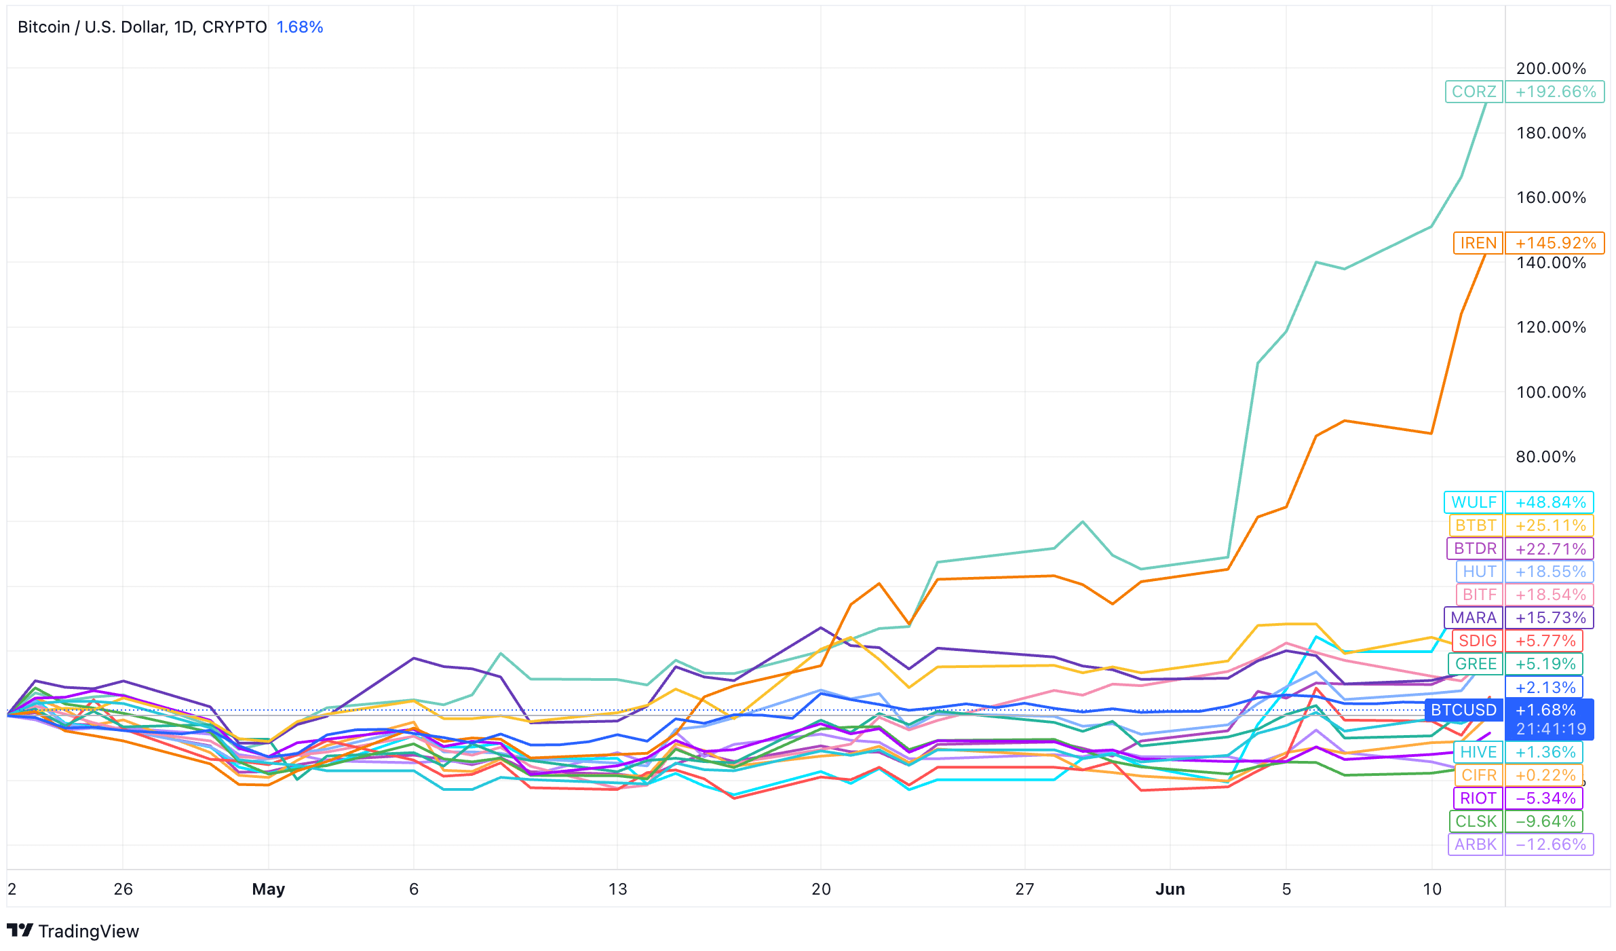Select the WULF series label
Image resolution: width=1616 pixels, height=951 pixels.
point(1474,502)
